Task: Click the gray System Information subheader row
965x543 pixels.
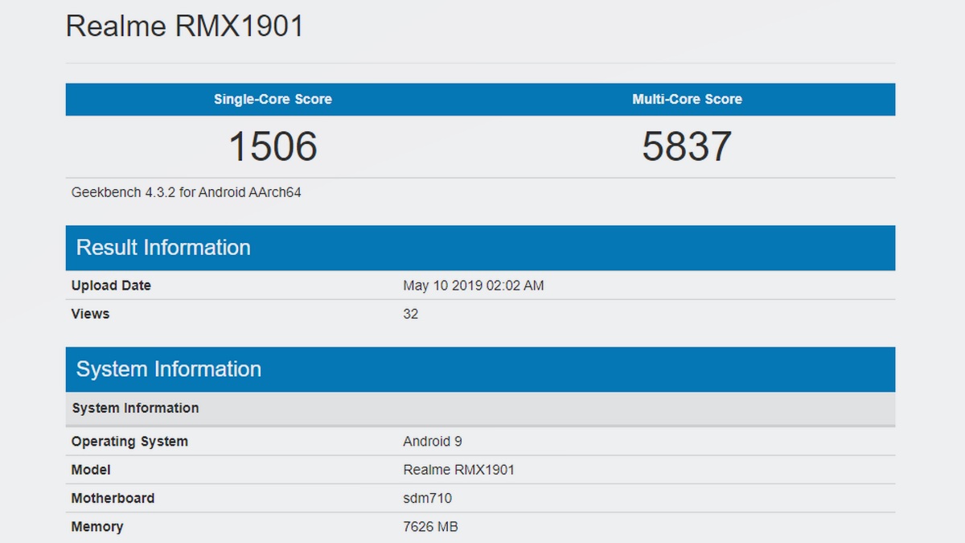Action: pos(480,409)
